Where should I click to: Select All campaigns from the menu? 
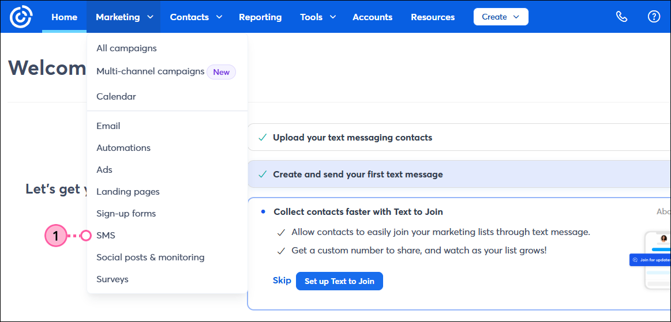point(127,48)
